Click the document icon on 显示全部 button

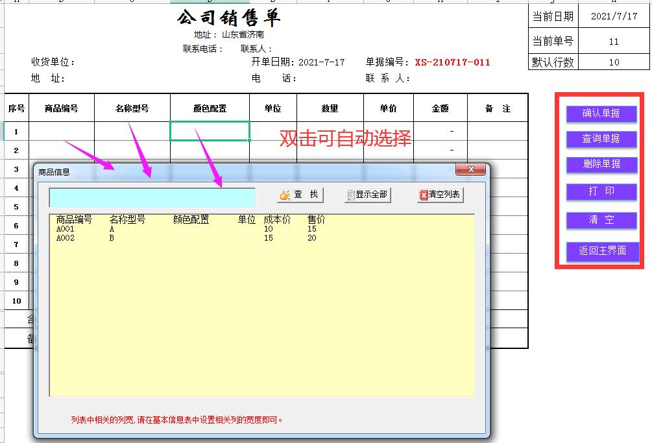350,195
